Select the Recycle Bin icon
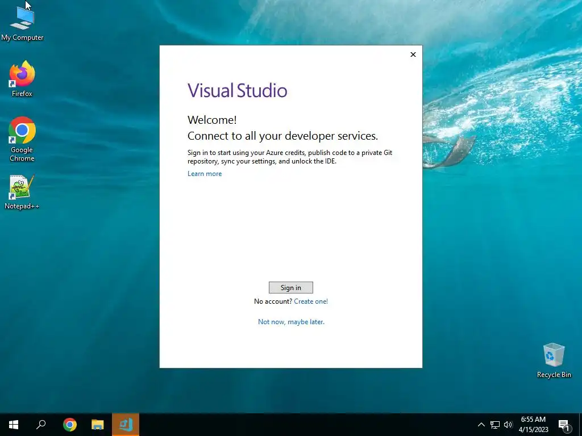This screenshot has width=582, height=436. pyautogui.click(x=554, y=360)
